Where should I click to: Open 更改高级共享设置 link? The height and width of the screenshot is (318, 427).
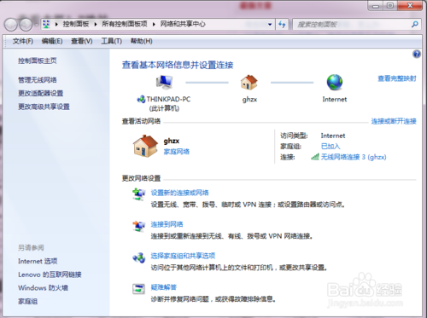pyautogui.click(x=44, y=107)
